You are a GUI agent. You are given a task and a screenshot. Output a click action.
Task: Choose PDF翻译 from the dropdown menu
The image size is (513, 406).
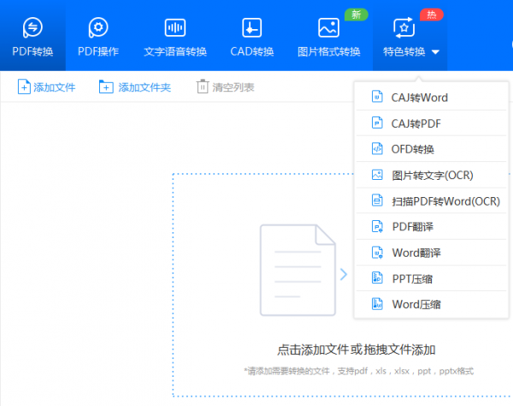431,226
